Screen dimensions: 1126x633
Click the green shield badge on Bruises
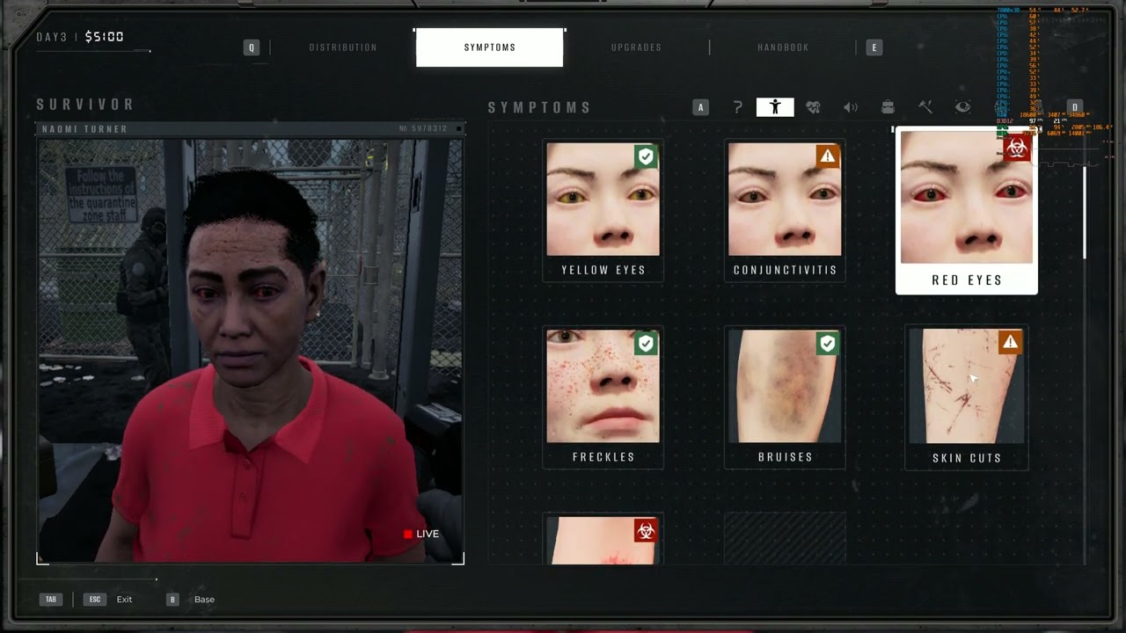click(828, 343)
